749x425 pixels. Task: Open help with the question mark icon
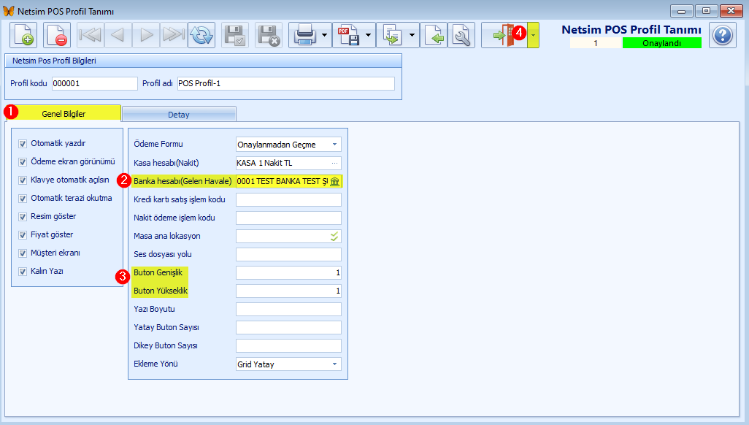(722, 35)
